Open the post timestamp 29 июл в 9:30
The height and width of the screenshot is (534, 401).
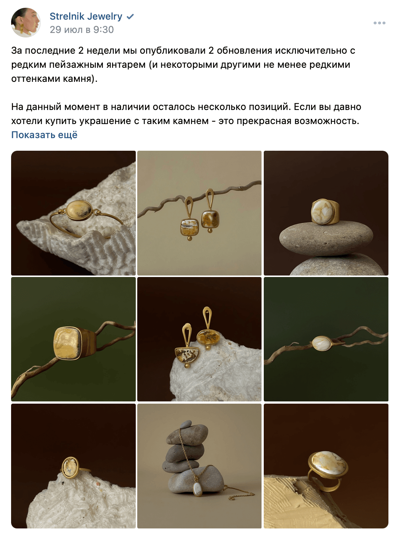tap(82, 30)
